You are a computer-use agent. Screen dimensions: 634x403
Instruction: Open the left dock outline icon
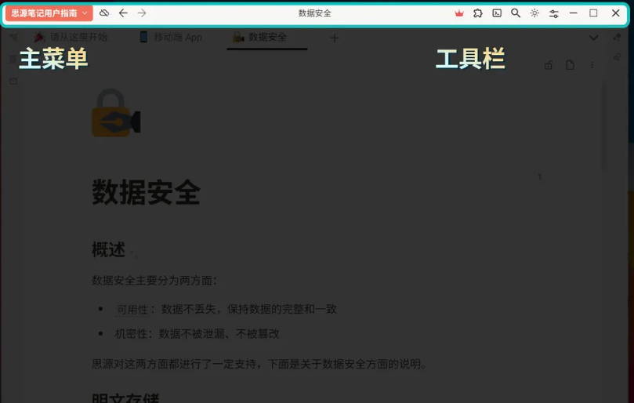pos(13,60)
